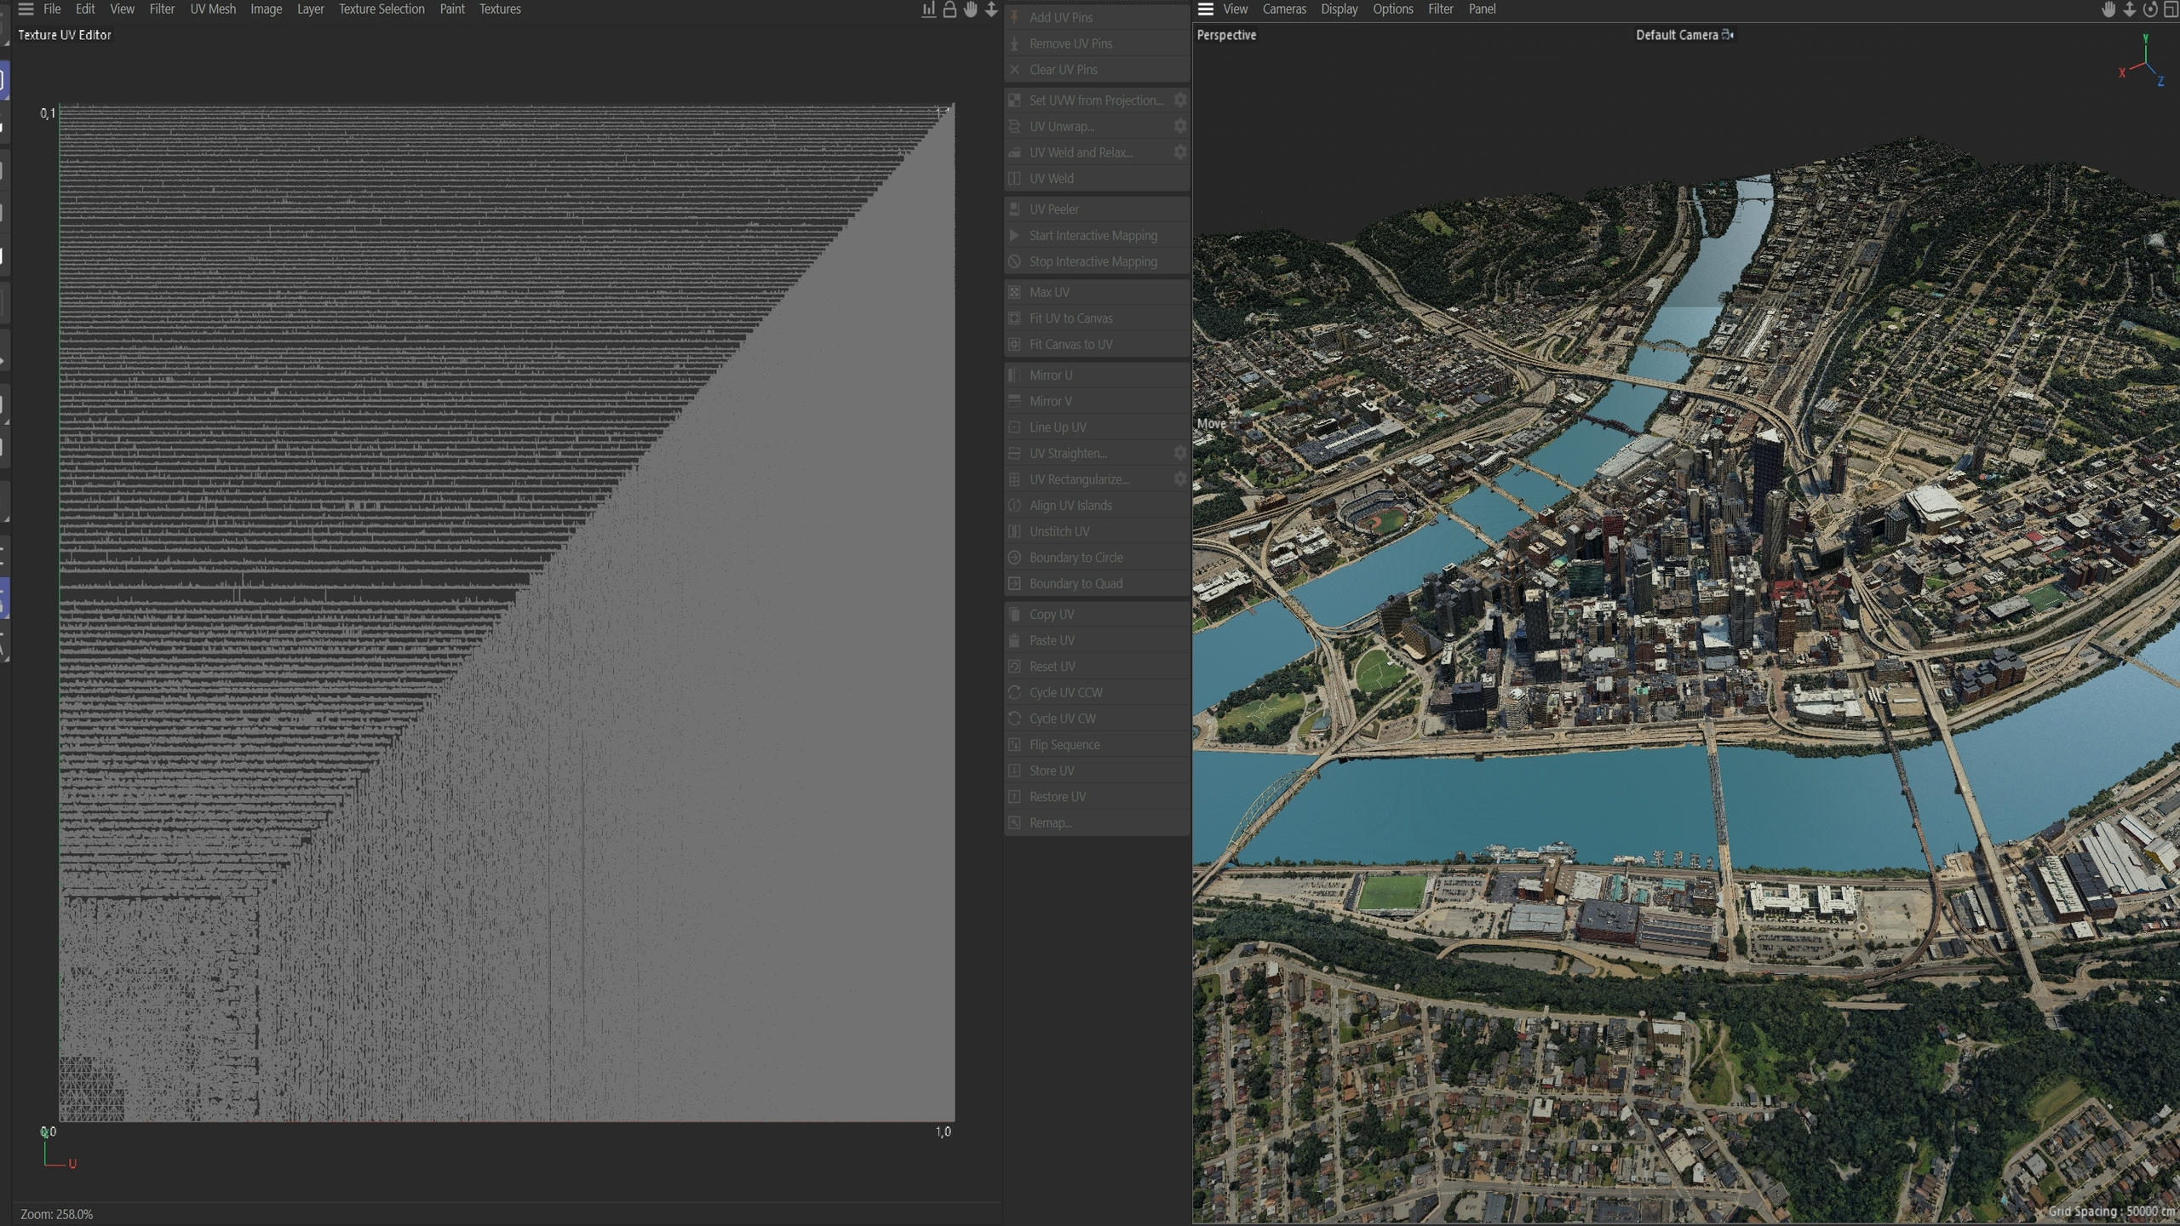Open the Texture Selection menu
2180x1226 pixels.
[381, 9]
